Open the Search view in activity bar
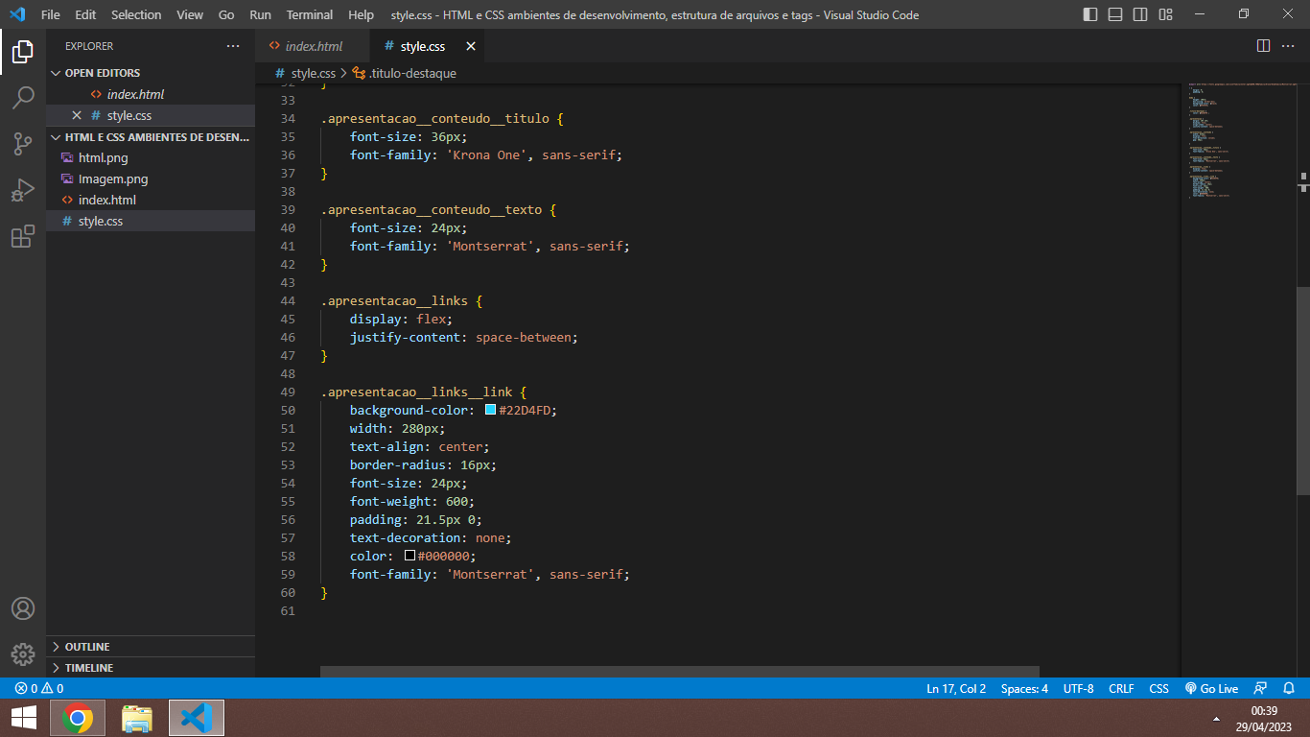1310x737 pixels. pyautogui.click(x=23, y=98)
